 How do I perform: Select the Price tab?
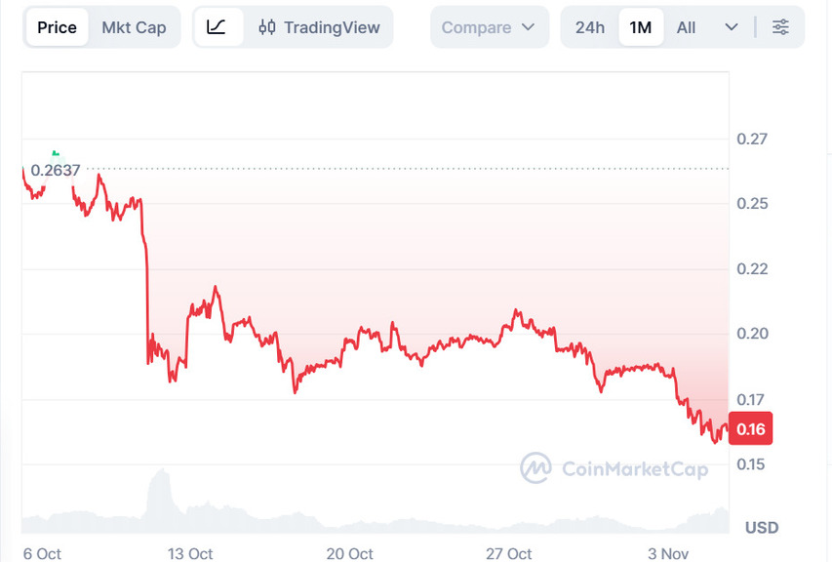[x=57, y=27]
